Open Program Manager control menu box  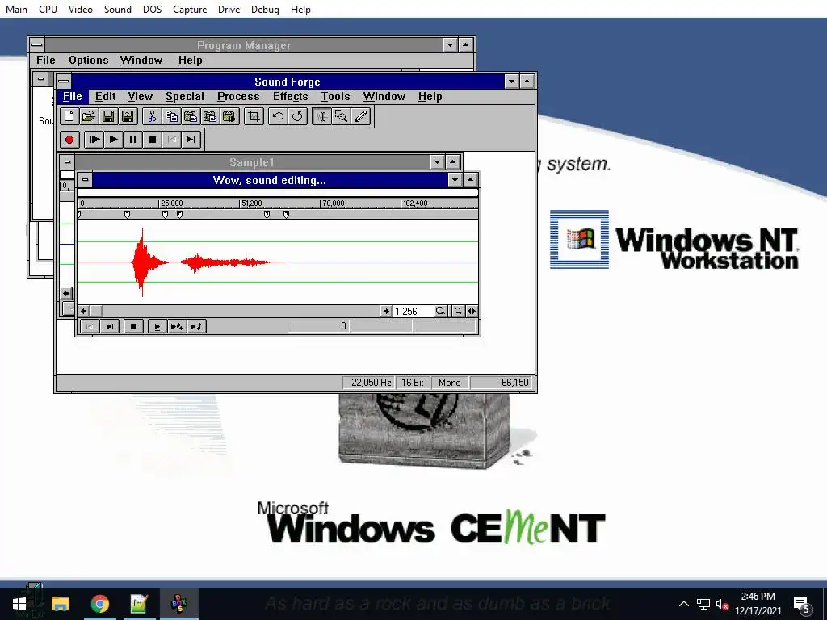click(37, 45)
